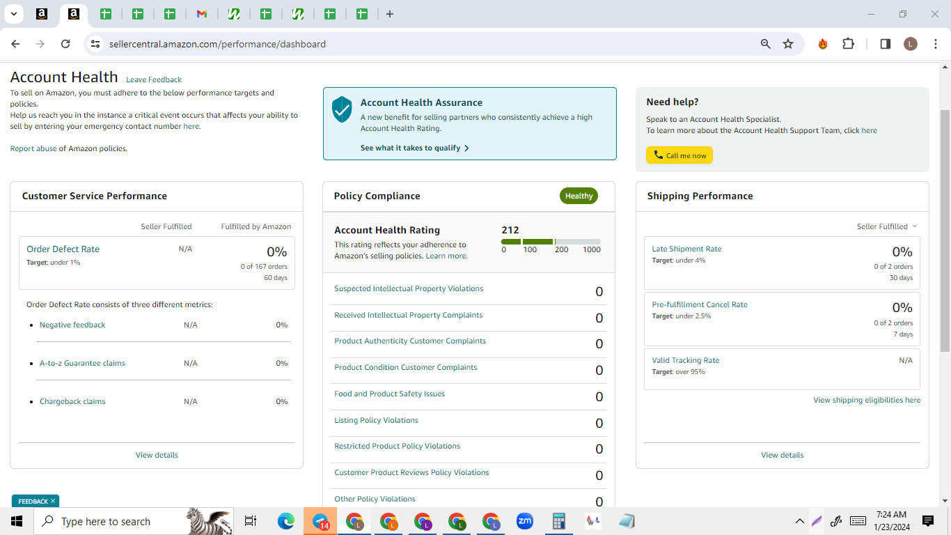This screenshot has width=951, height=535.
Task: Expand See what it takes to qualify
Action: (x=415, y=148)
